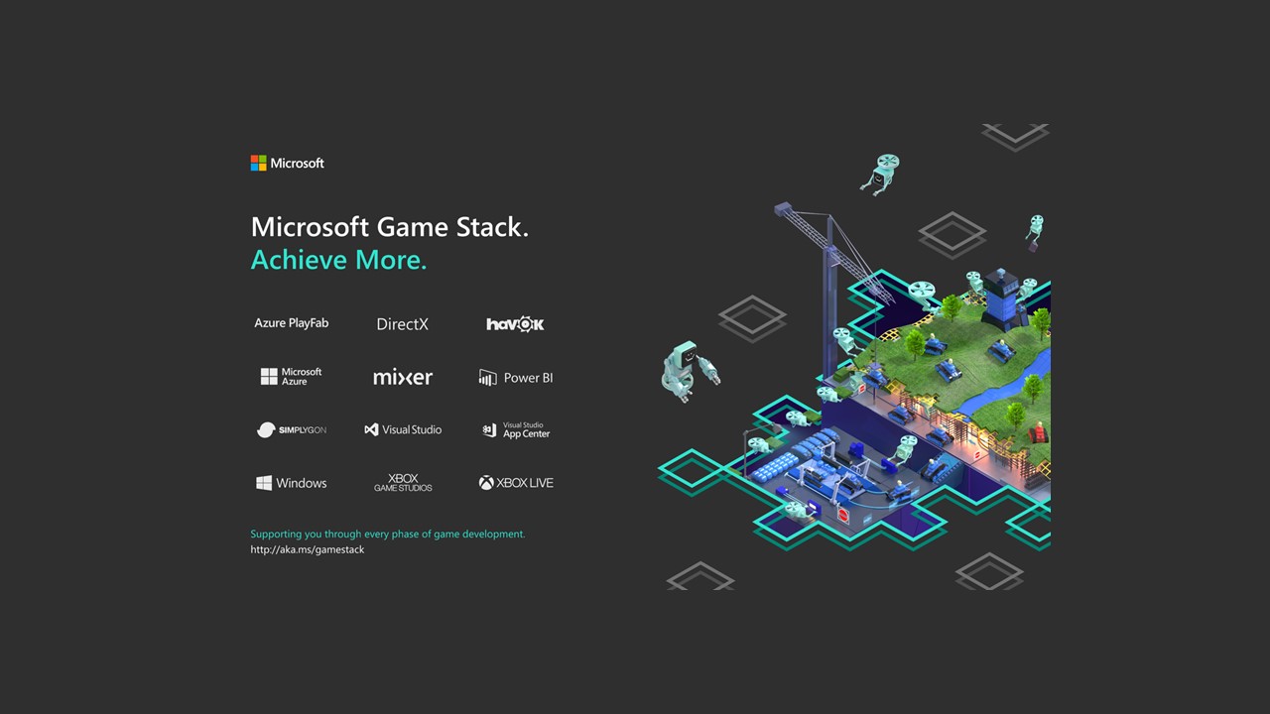Select the Visual Studio App Center logo
This screenshot has height=714, width=1270.
pos(515,430)
